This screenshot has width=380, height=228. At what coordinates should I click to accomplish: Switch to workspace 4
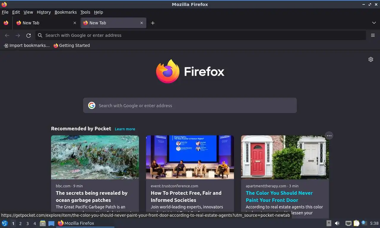(x=34, y=224)
